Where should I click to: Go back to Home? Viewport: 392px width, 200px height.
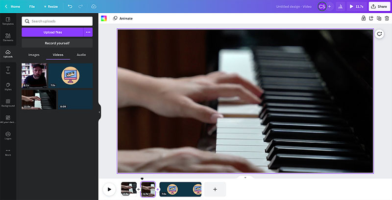pos(13,6)
